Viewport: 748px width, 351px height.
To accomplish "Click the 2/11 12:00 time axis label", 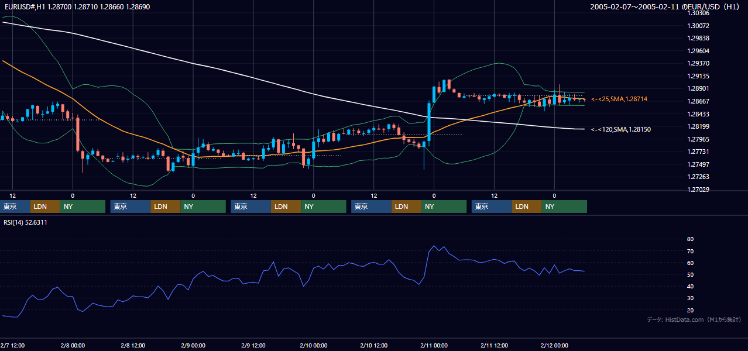I will (x=494, y=345).
